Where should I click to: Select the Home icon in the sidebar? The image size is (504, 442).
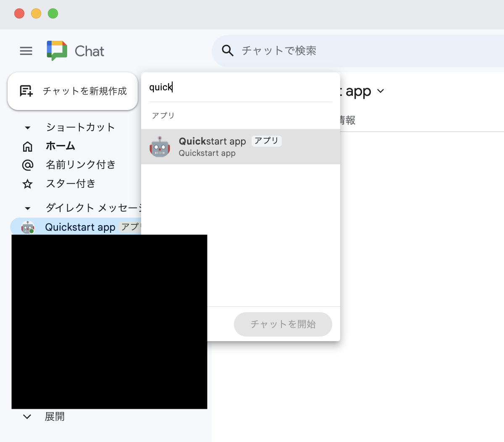(28, 146)
